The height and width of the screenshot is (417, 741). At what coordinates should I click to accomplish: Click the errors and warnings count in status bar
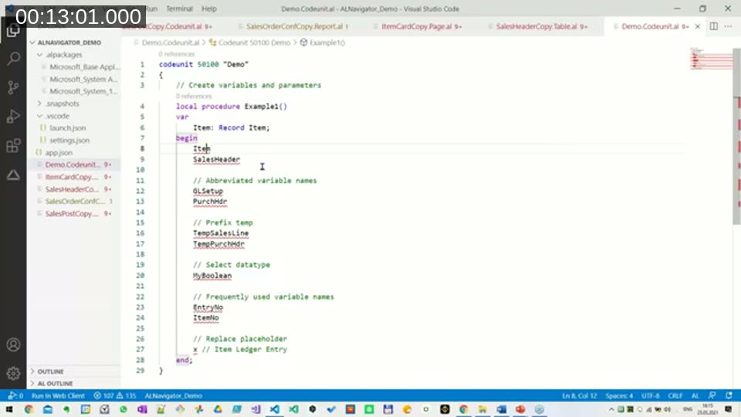coord(115,395)
